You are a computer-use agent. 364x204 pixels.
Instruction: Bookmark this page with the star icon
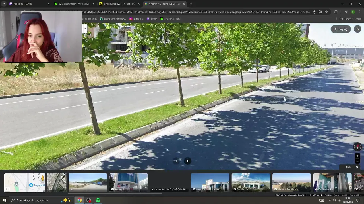tap(326, 12)
